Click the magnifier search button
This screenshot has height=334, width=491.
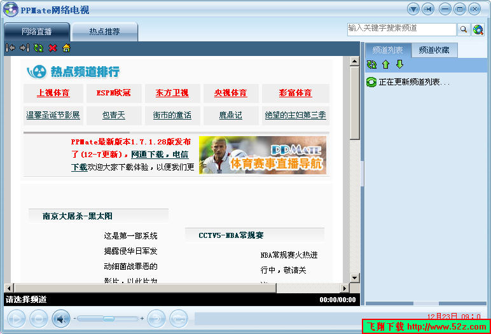click(464, 29)
